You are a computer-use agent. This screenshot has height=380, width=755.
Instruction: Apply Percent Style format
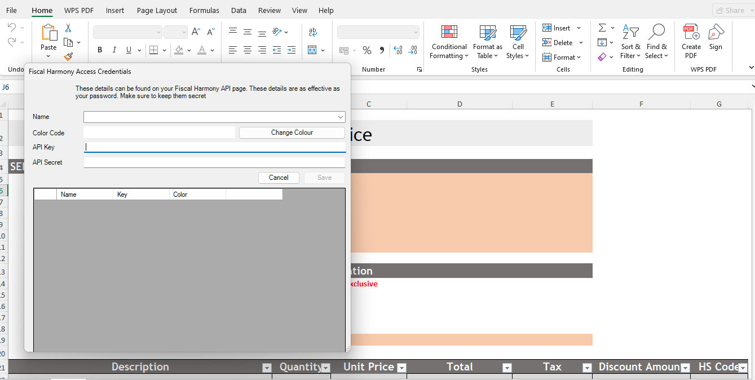click(x=367, y=50)
